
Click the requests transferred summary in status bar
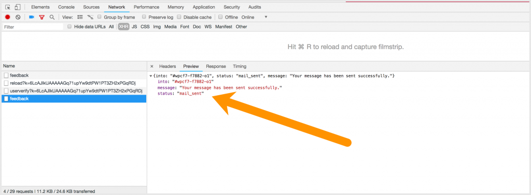49,191
